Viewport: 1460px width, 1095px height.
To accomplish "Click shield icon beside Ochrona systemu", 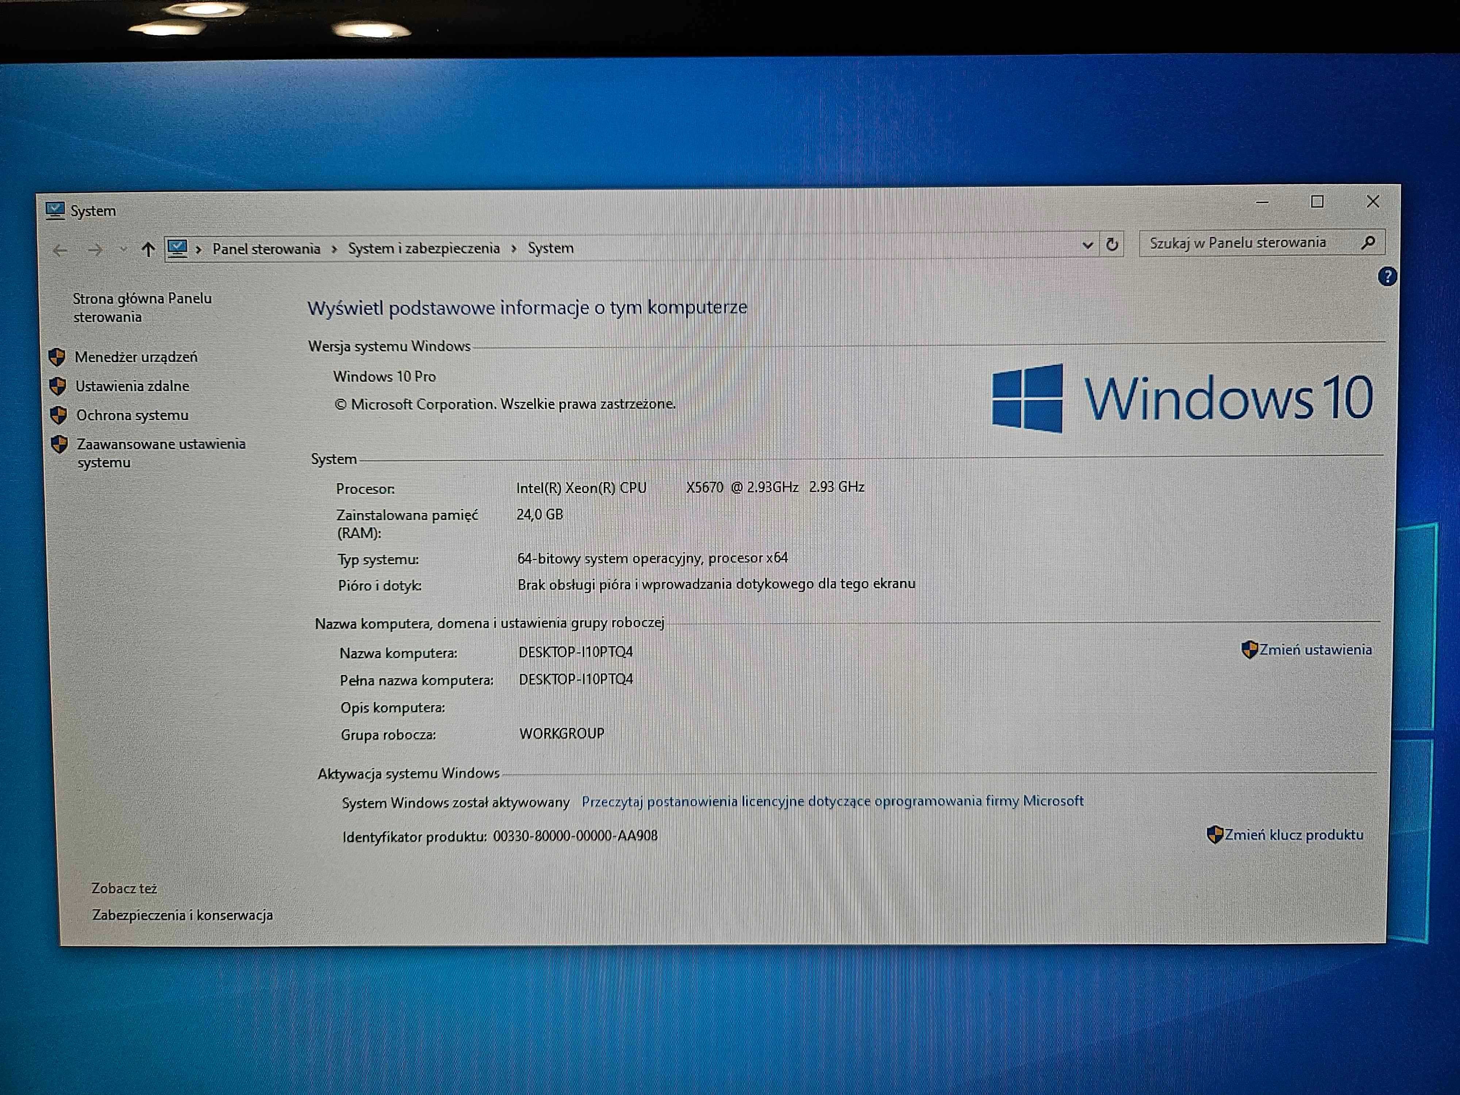I will tap(58, 415).
